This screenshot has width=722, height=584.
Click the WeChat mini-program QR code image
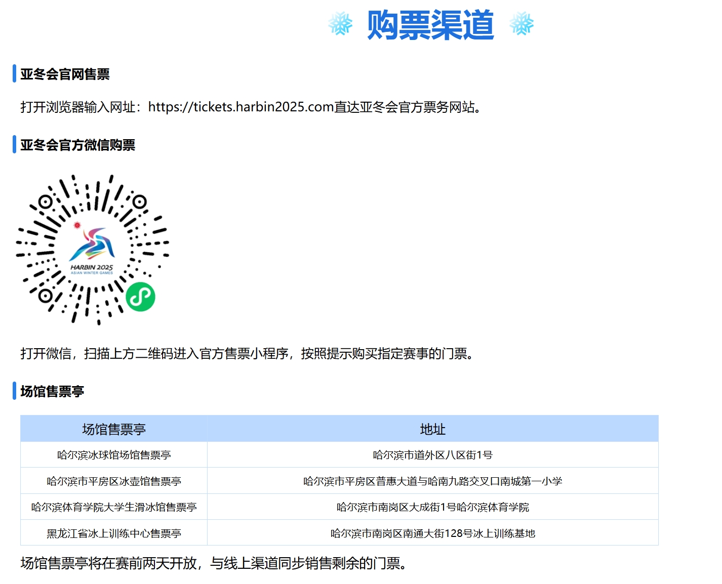click(x=92, y=249)
